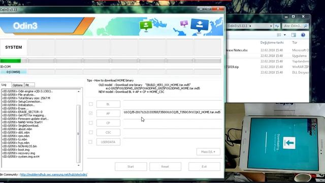Click the log line 'hyp.mbn'
Image resolution: width=325 pixels, height=183 pixels.
pyautogui.click(x=16, y=143)
